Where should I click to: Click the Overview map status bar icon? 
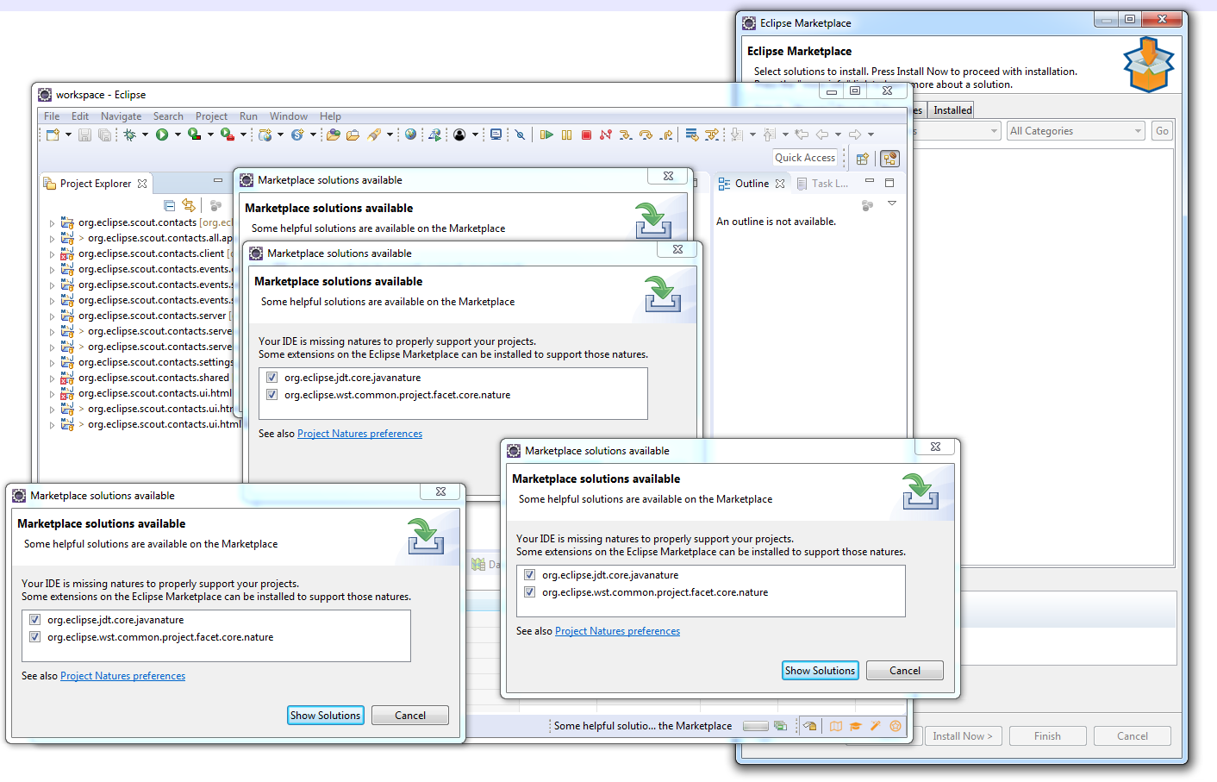835,726
